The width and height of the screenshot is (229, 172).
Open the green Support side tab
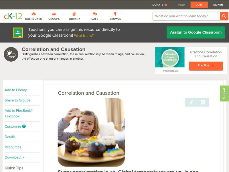[x=224, y=93]
